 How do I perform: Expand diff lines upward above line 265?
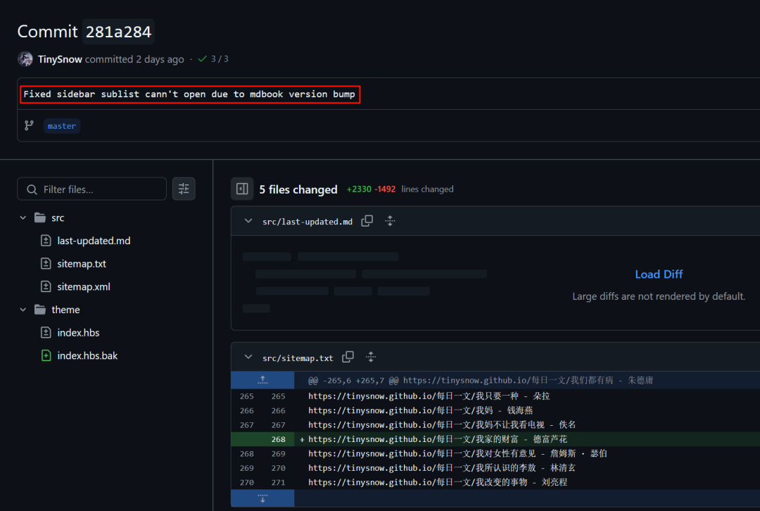point(262,380)
